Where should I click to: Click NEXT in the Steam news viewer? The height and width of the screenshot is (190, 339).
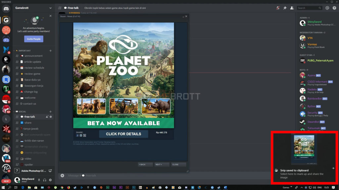pos(162,164)
